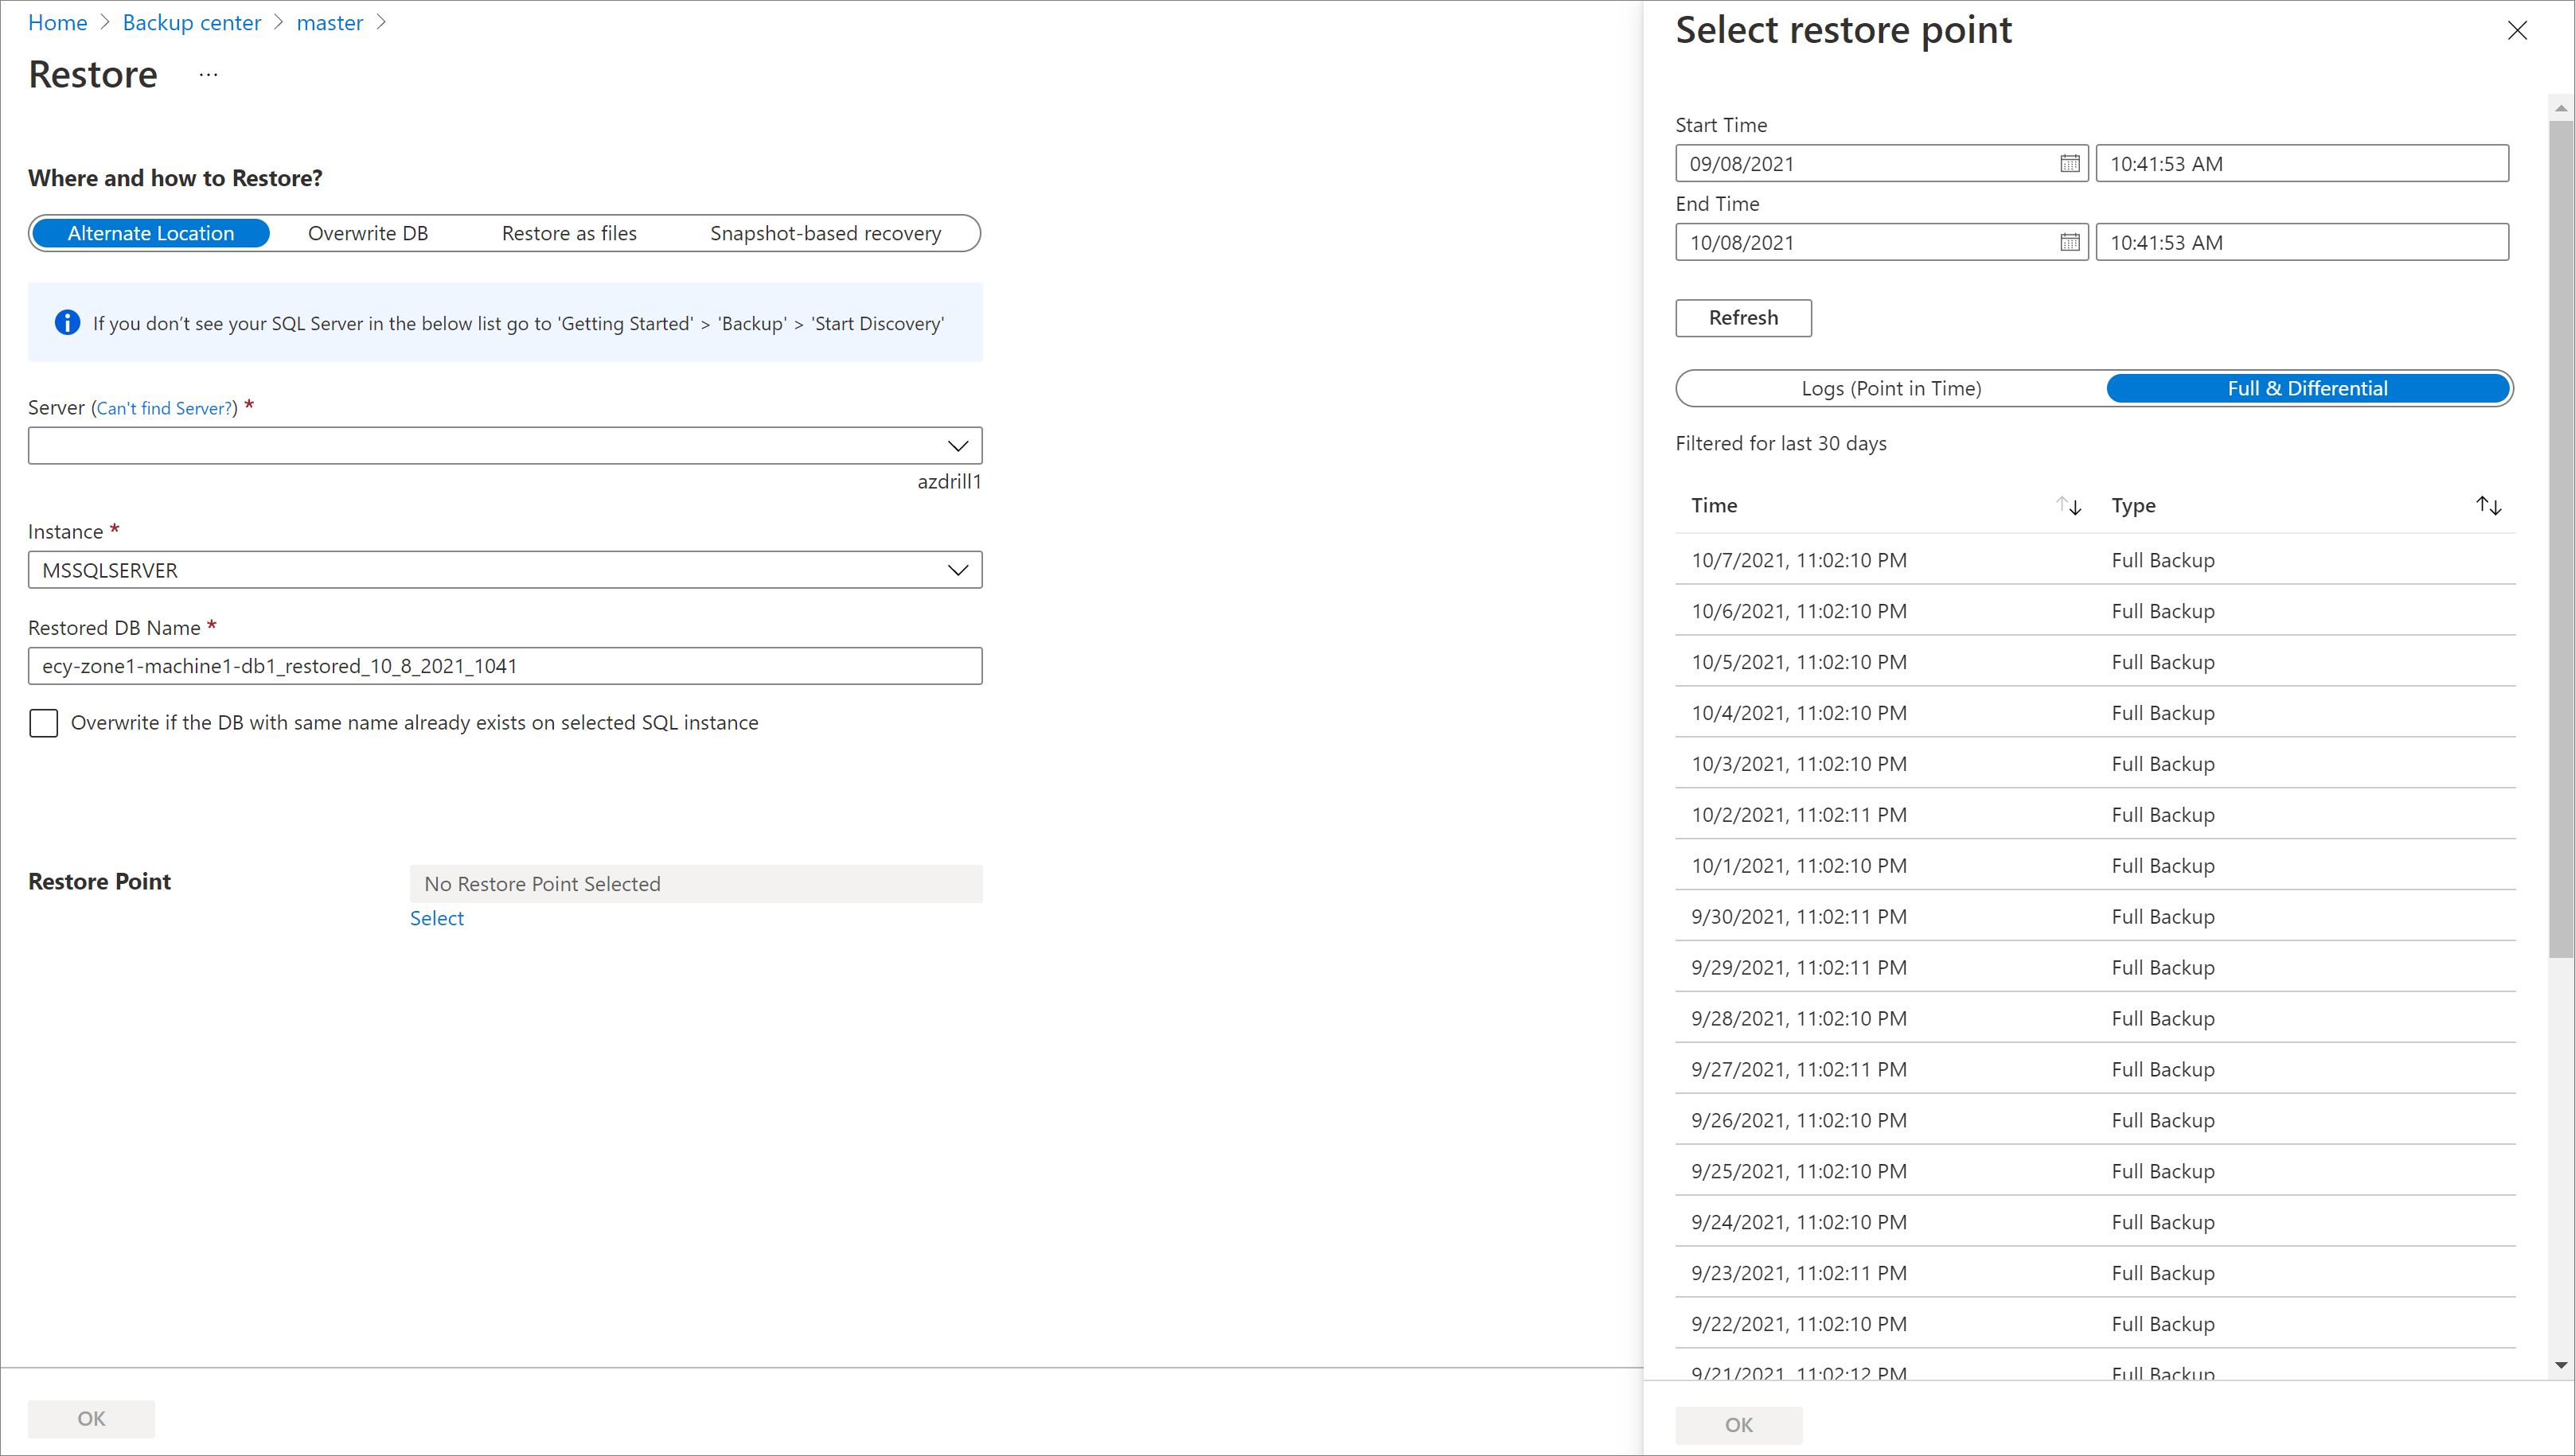The width and height of the screenshot is (2575, 1456).
Task: Edit the Restored DB Name input field
Action: click(x=504, y=664)
